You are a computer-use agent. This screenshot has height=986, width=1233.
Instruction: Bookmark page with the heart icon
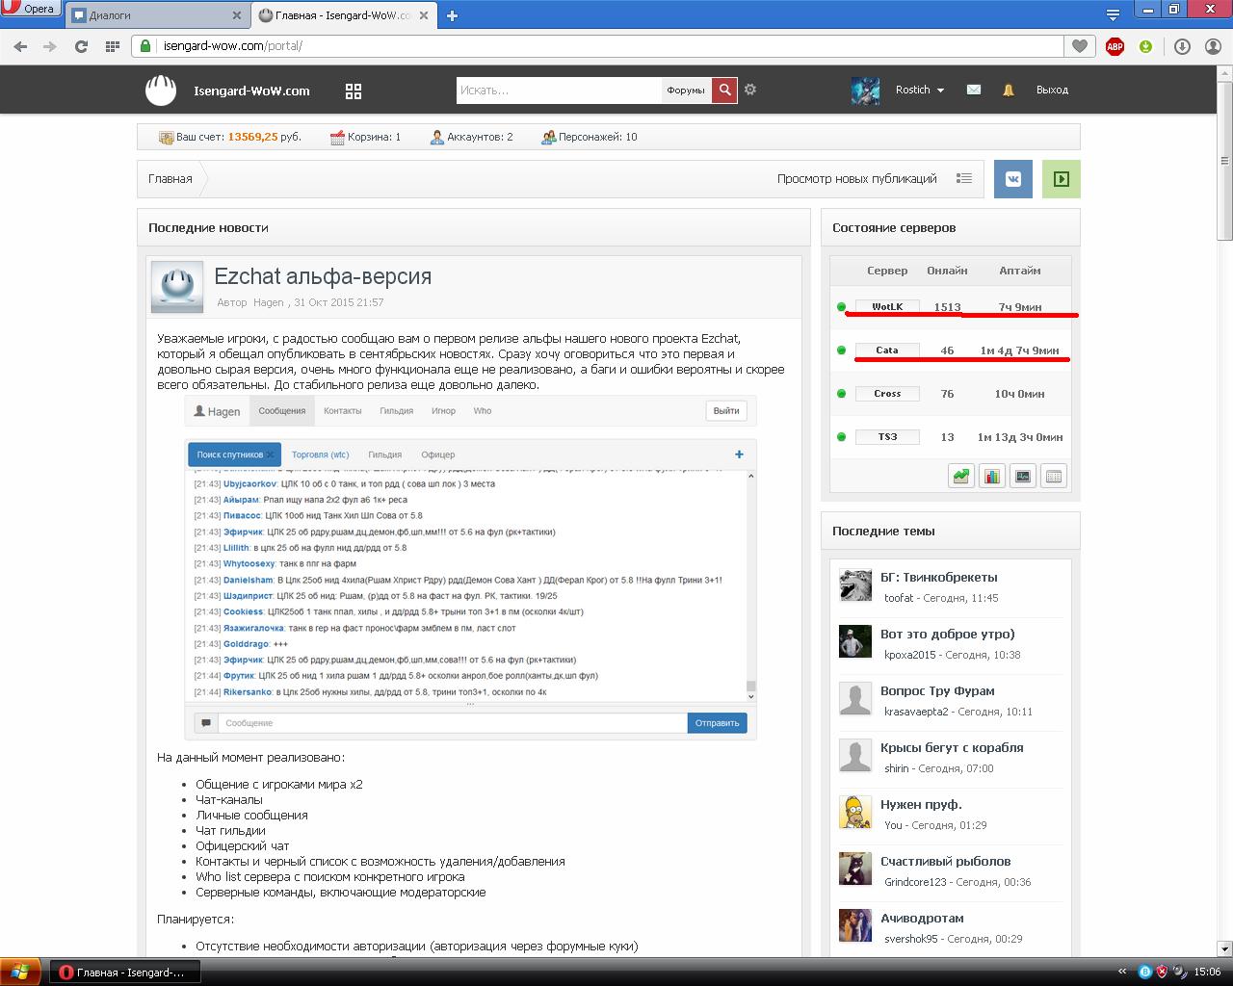click(x=1079, y=46)
